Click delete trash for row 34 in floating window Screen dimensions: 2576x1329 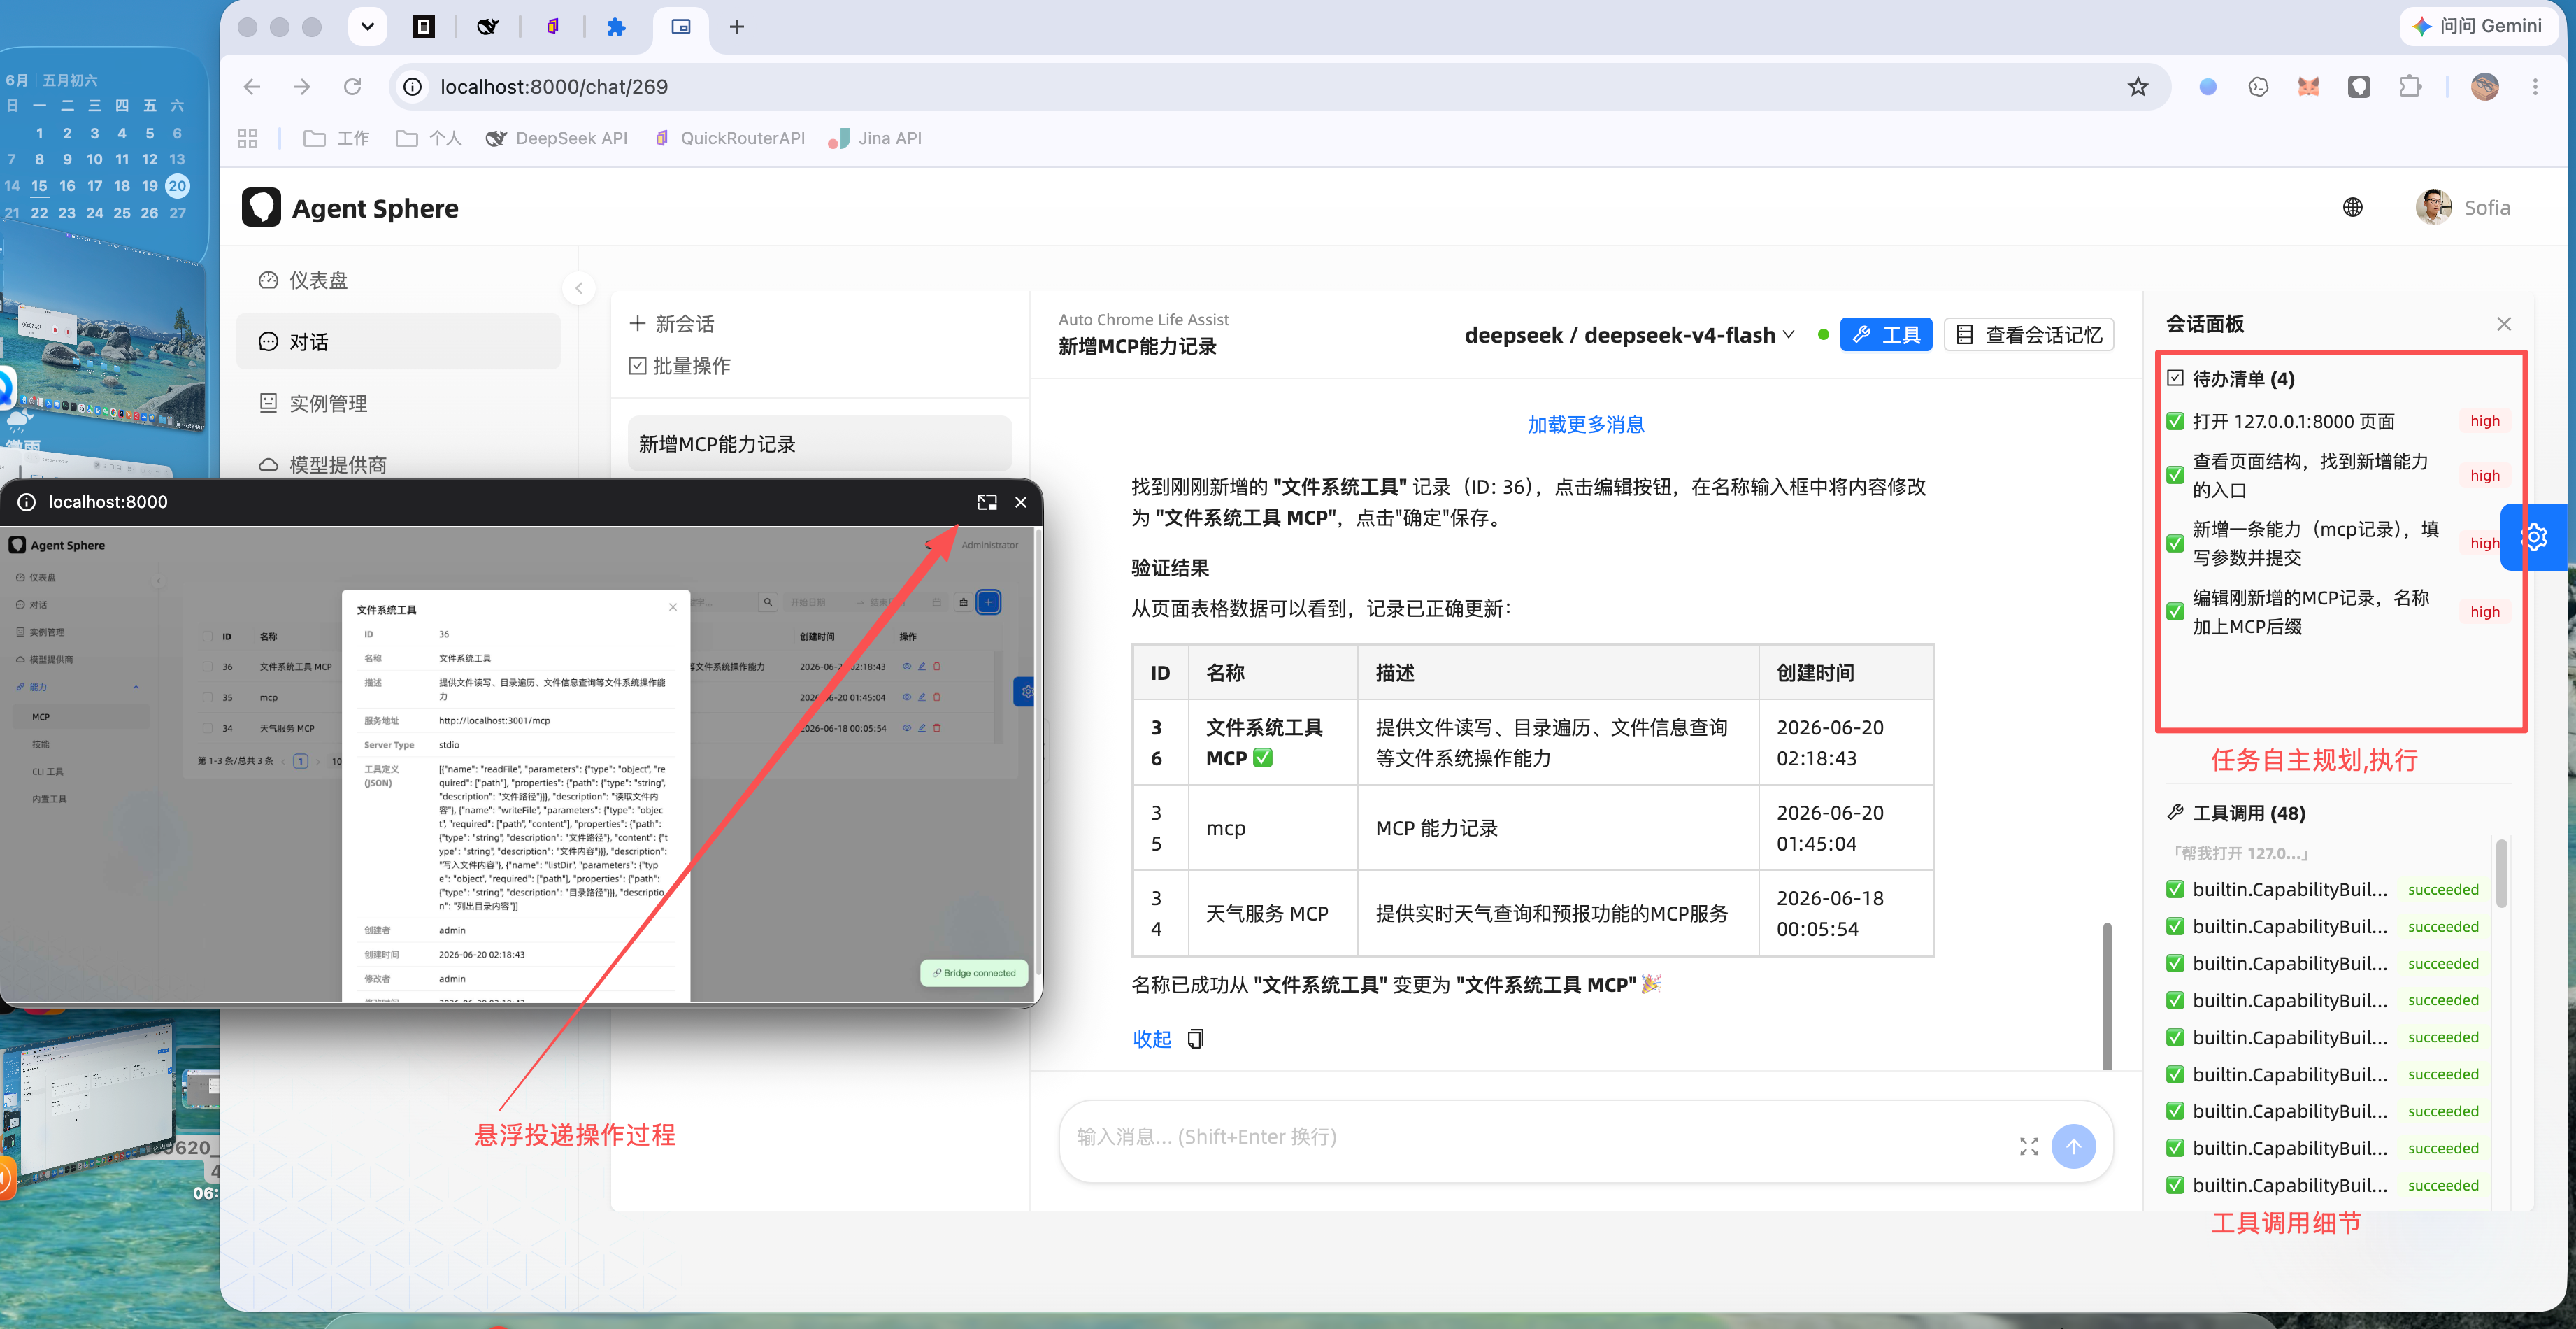click(x=937, y=728)
